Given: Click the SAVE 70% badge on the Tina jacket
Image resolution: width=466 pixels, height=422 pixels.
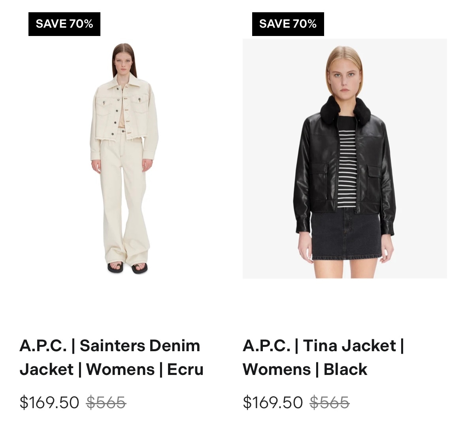Looking at the screenshot, I should click(288, 24).
